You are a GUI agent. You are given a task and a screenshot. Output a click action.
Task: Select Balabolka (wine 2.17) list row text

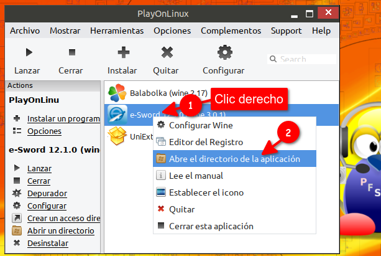click(x=168, y=93)
